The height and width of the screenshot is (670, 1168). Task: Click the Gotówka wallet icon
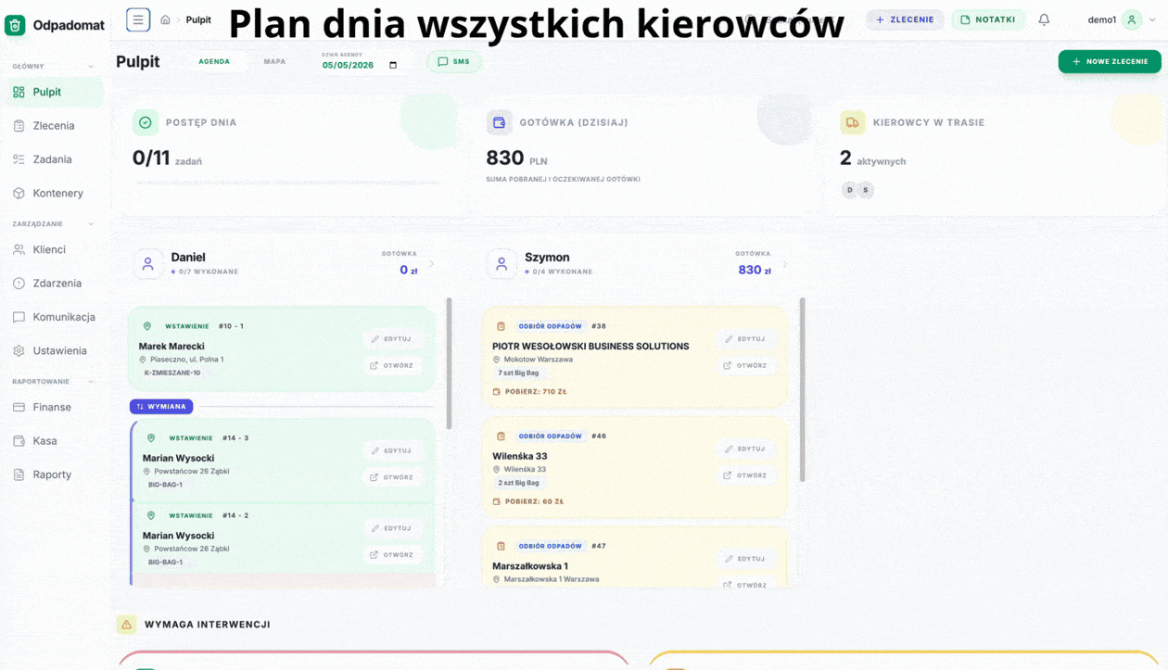499,122
